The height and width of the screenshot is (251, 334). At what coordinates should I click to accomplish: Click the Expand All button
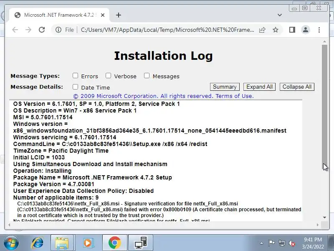(x=259, y=87)
